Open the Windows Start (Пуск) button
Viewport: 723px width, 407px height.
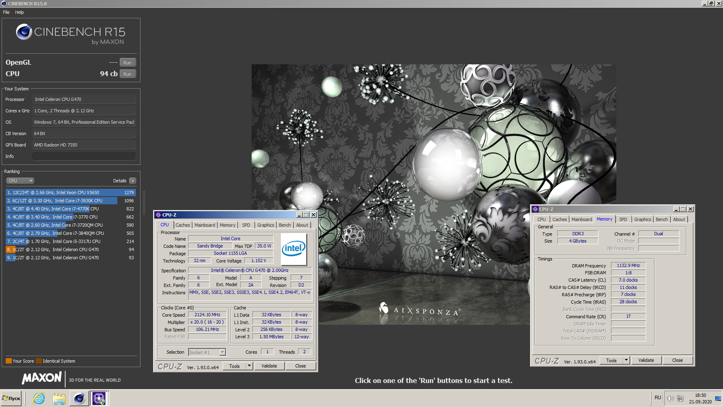[11, 398]
